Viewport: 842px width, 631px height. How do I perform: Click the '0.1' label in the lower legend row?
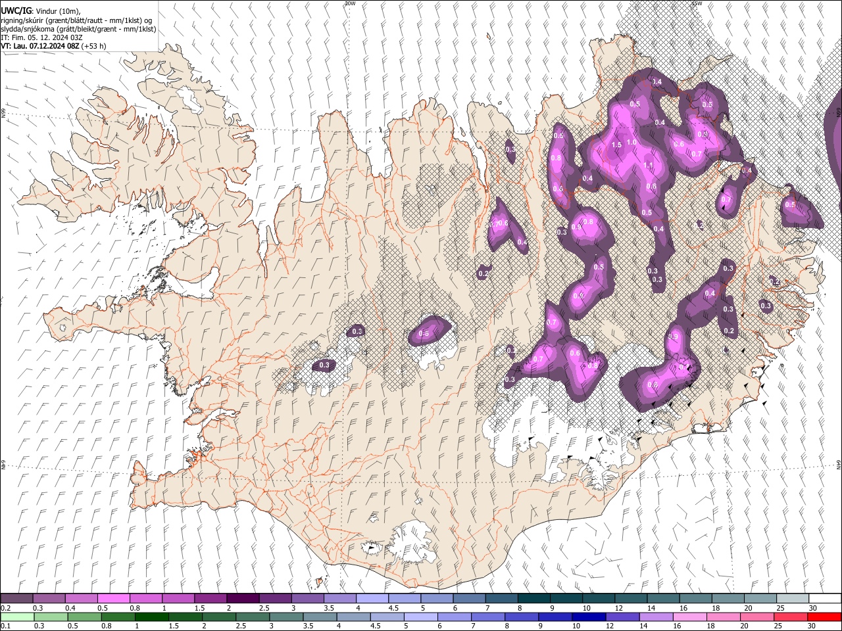(x=6, y=626)
